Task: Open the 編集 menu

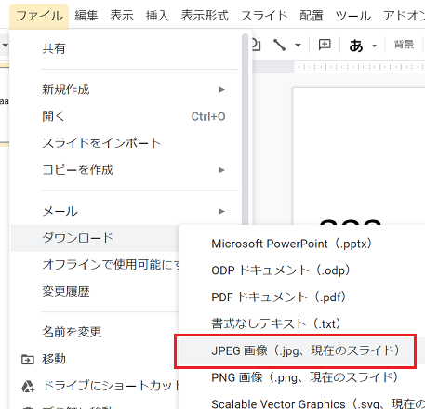Action: tap(86, 16)
